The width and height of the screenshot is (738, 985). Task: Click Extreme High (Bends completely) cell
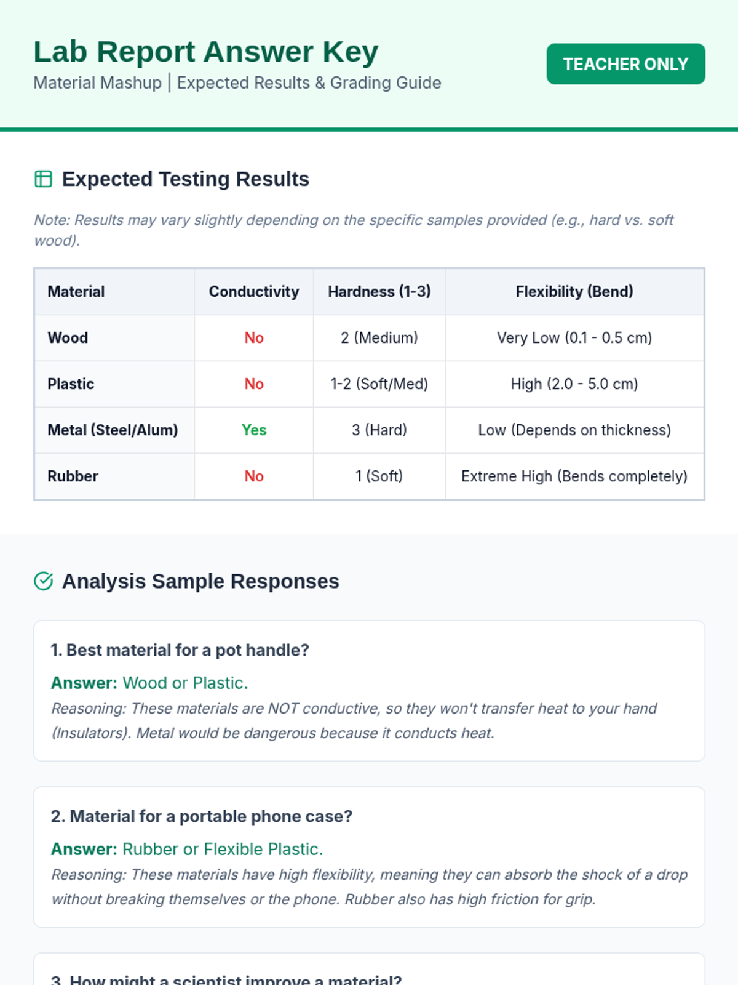[x=574, y=476]
